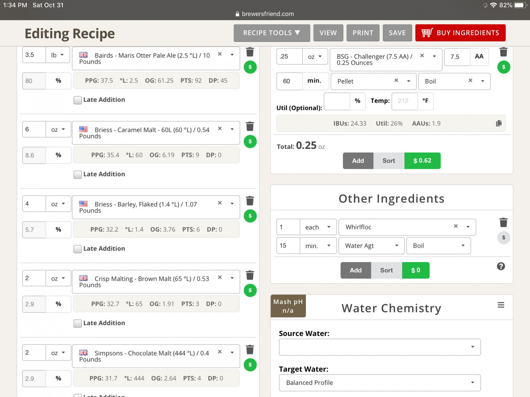Open the Water Chemistry hamburger menu

point(501,305)
